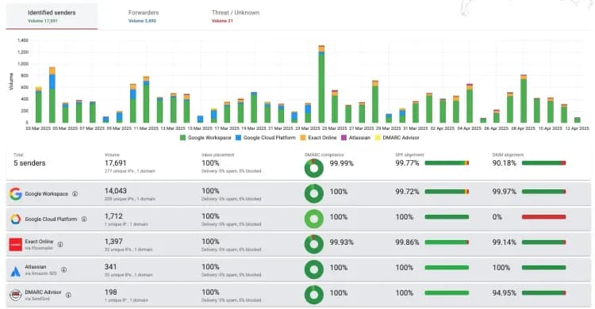Toggle Google Cloud Platform legend swatch
Screen dimensions: 595x309
tap(238, 138)
